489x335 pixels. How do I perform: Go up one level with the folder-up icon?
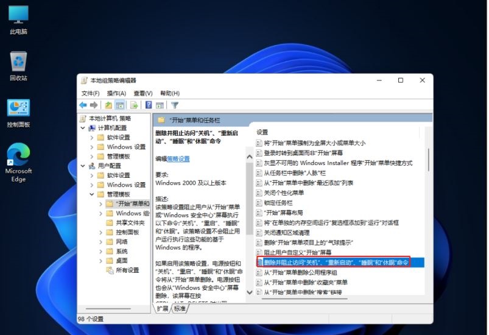point(108,105)
